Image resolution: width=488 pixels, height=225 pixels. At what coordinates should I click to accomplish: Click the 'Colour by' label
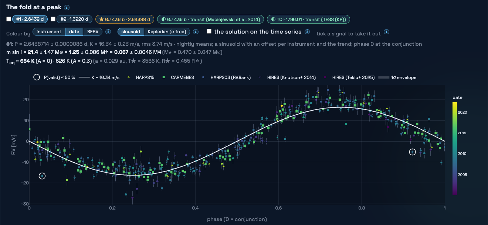(18, 34)
